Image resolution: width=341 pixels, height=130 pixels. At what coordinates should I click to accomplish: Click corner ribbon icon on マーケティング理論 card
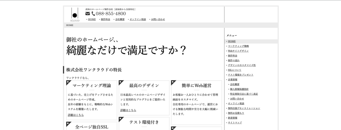tap(69, 83)
